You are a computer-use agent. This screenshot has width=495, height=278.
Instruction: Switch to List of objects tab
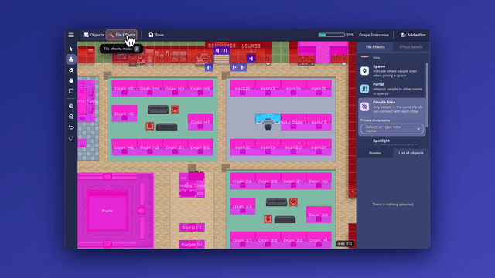tap(411, 153)
